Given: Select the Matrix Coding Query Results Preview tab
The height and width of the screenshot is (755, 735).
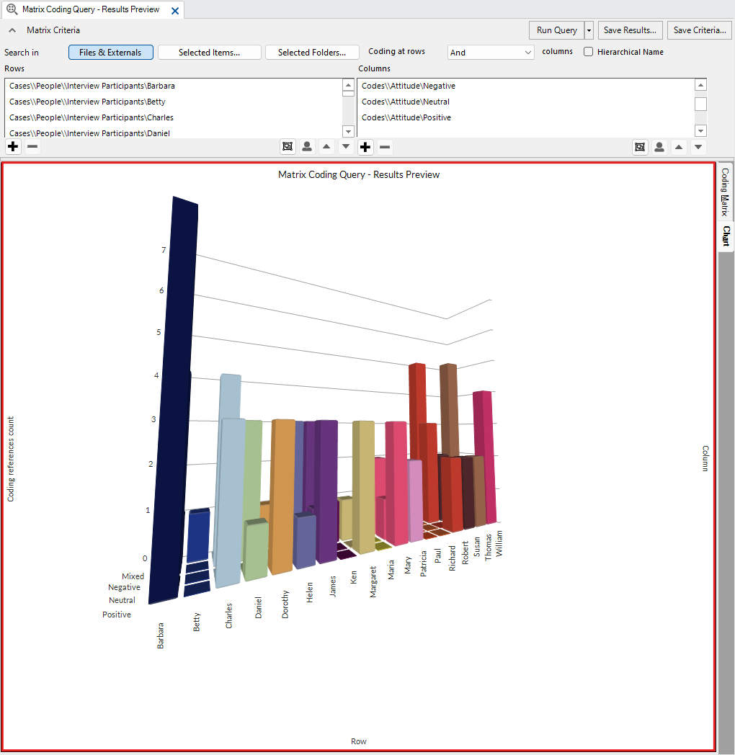Looking at the screenshot, I should point(91,9).
